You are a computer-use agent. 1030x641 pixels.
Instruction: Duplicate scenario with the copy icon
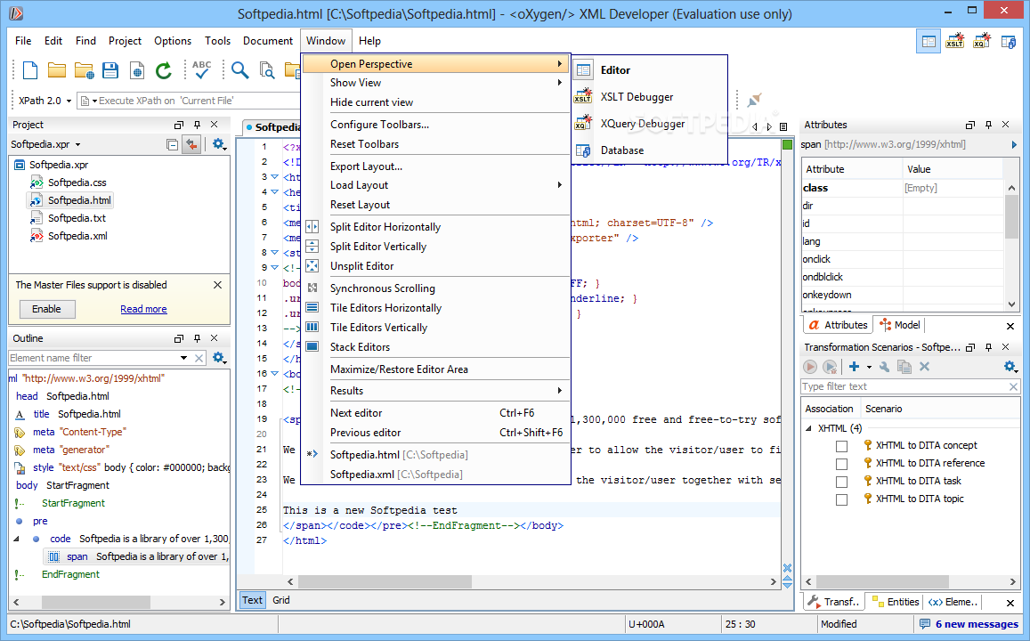[904, 367]
